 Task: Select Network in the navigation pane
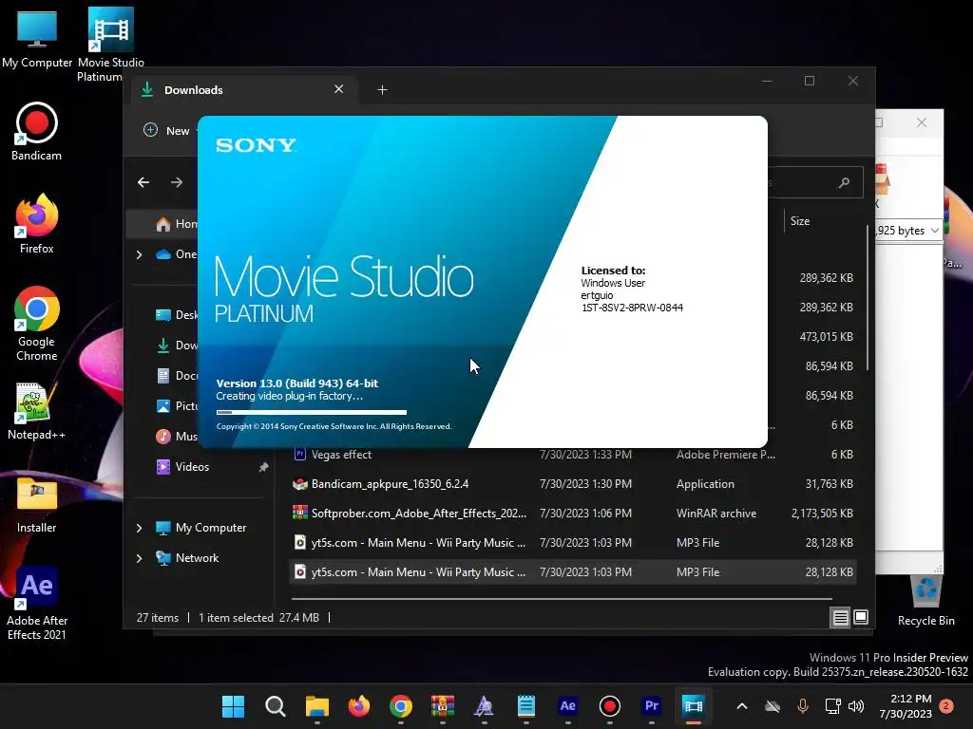pyautogui.click(x=197, y=558)
